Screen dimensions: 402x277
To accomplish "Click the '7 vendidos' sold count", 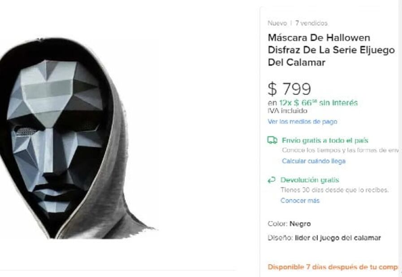I will pyautogui.click(x=311, y=23).
